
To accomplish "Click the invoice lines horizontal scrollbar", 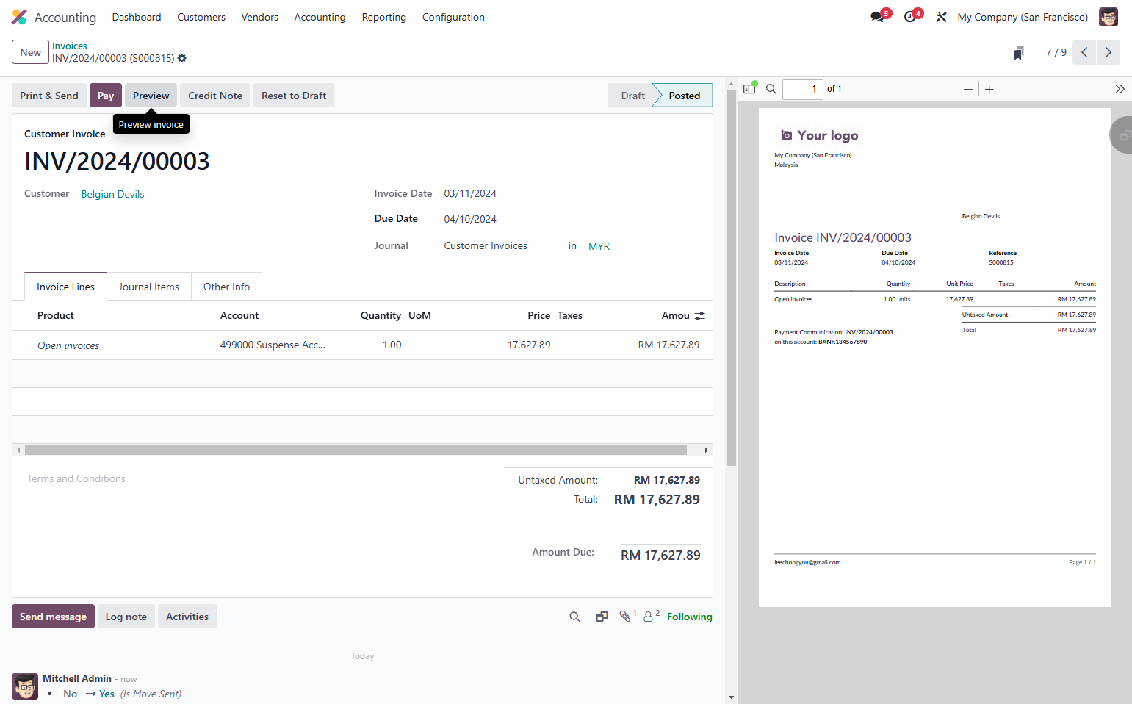I will pyautogui.click(x=356, y=450).
